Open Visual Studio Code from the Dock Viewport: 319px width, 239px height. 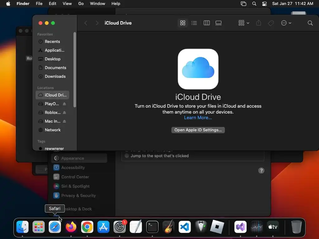184,227
